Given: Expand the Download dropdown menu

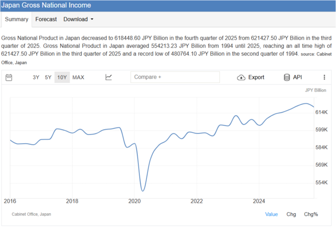Looking at the screenshot, I should pos(78,20).
